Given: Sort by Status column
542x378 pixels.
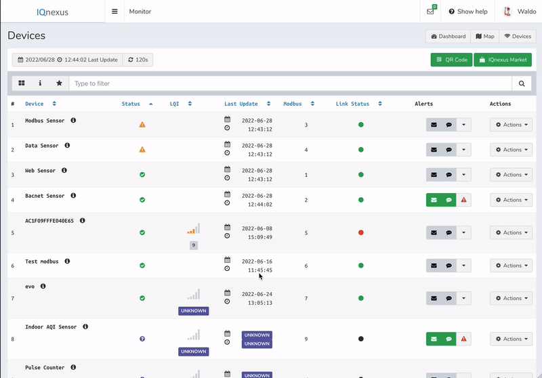Looking at the screenshot, I should pyautogui.click(x=137, y=104).
